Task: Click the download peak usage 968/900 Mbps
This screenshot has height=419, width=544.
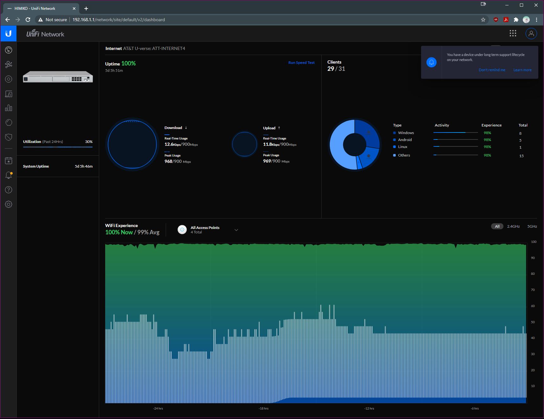Action: click(177, 161)
